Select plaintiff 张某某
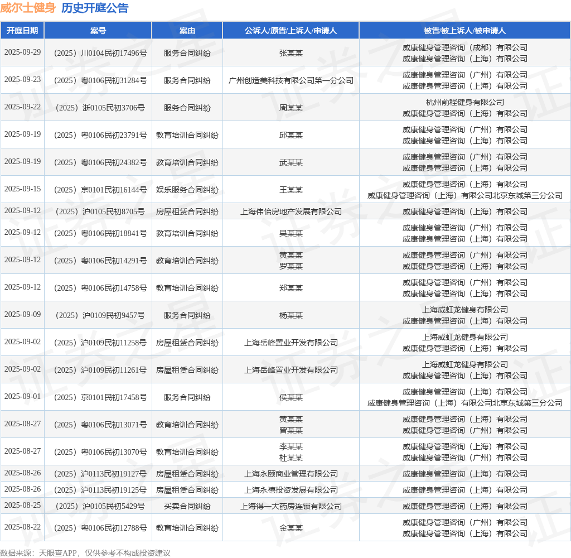The height and width of the screenshot is (558, 571). (291, 53)
